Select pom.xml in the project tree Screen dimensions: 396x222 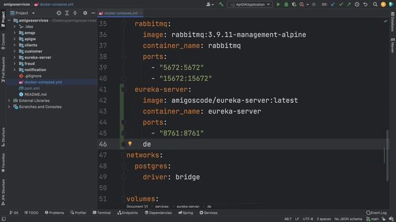click(x=32, y=88)
